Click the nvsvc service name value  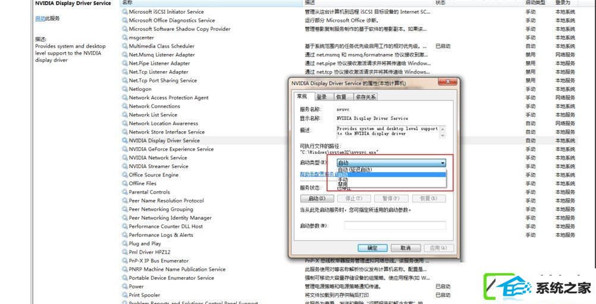[x=343, y=109]
